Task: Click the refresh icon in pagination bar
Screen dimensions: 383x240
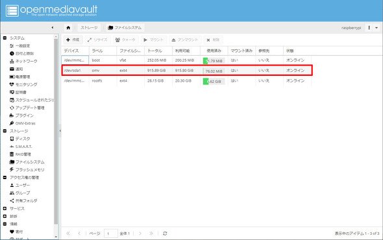Action: (165, 234)
